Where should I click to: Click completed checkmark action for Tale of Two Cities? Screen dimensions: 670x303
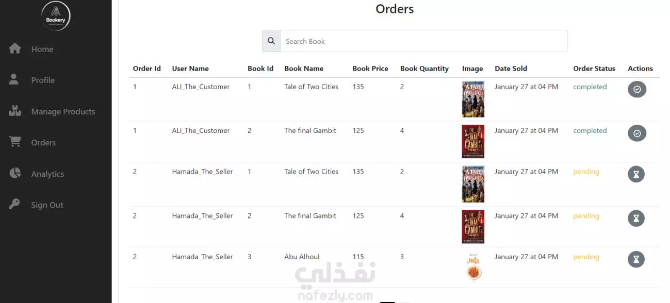(636, 89)
